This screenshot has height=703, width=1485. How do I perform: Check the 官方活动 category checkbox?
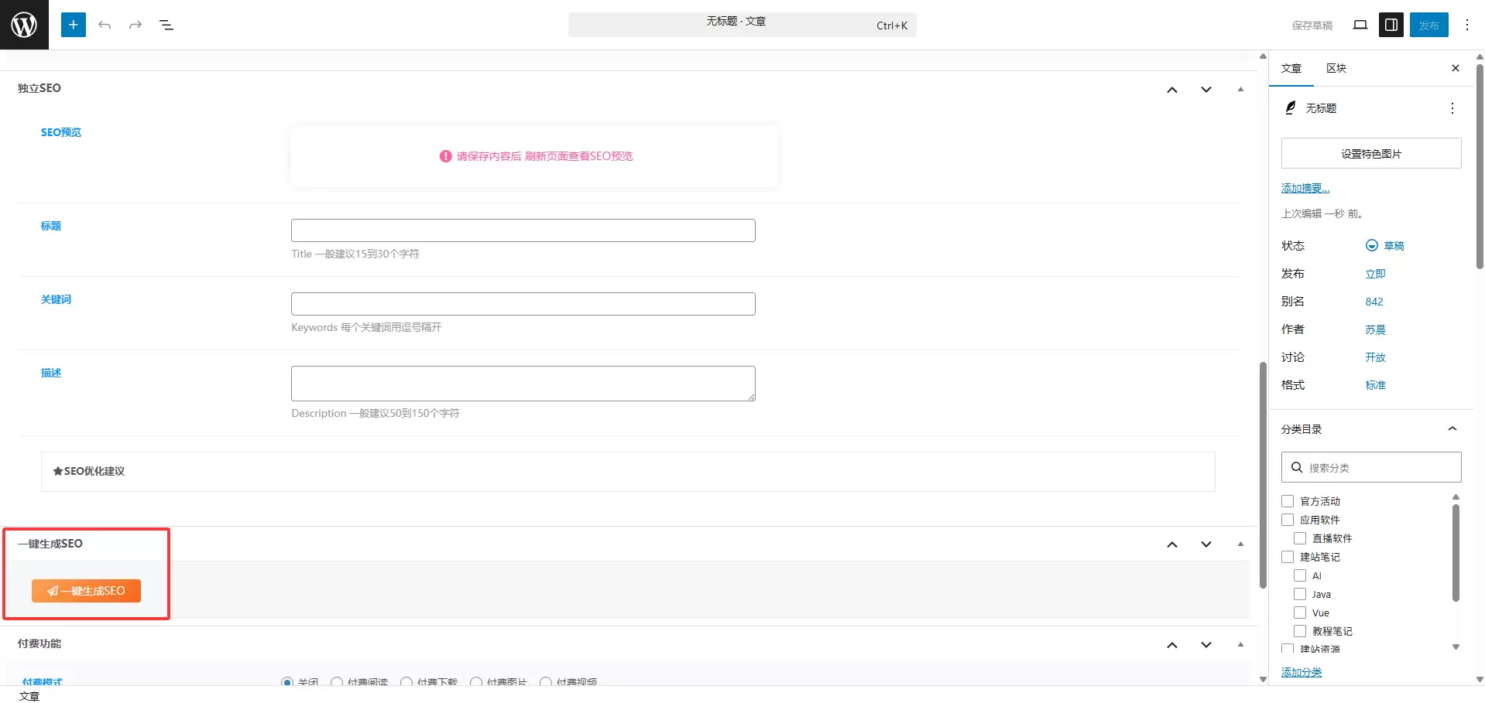click(1288, 501)
